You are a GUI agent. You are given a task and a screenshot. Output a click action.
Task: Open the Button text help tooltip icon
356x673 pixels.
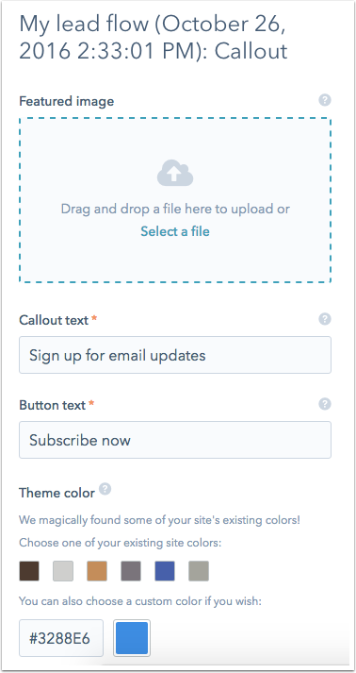(x=325, y=404)
